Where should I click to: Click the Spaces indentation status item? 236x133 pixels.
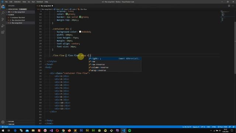[196, 127]
